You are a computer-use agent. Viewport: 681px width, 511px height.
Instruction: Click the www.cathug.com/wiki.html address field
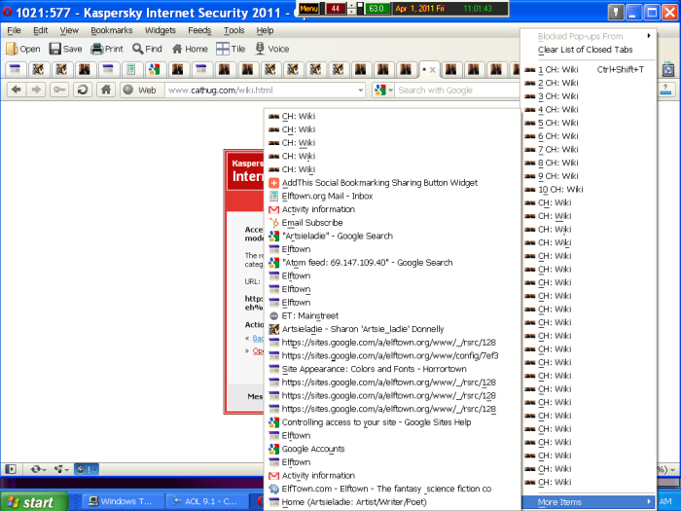point(261,90)
